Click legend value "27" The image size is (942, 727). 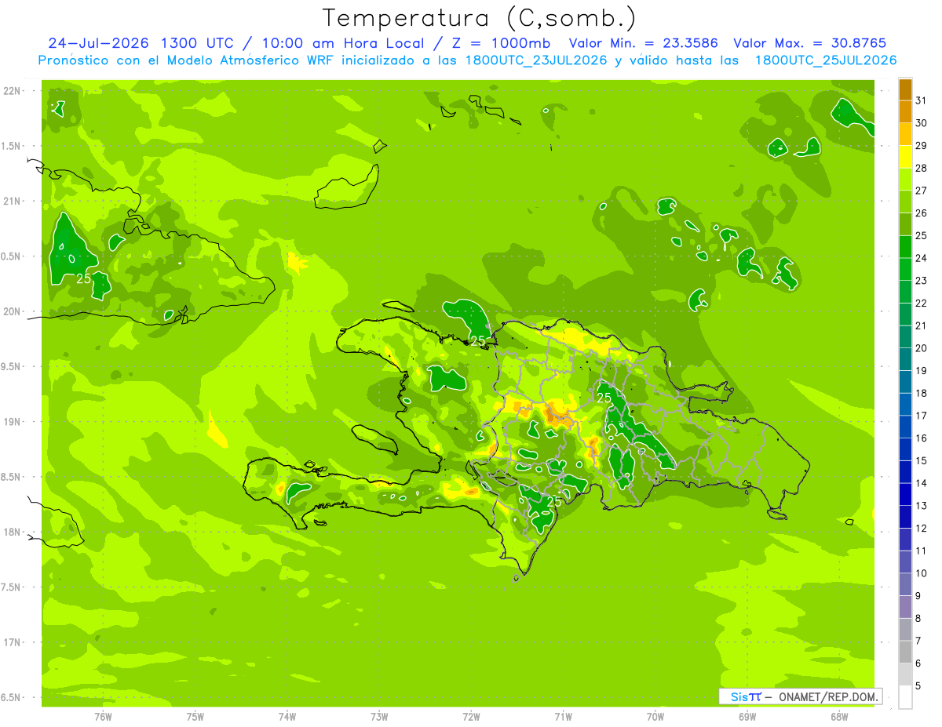coord(921,191)
